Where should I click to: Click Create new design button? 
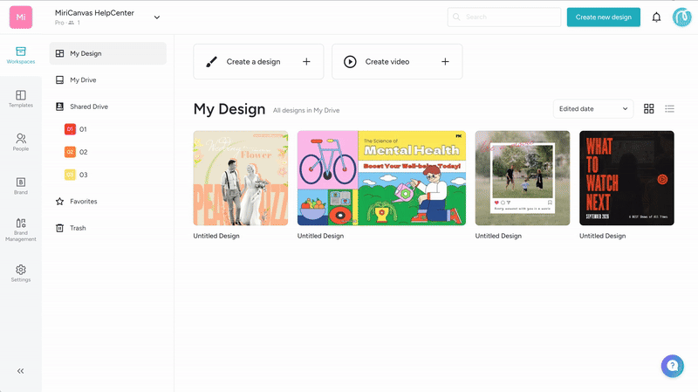pyautogui.click(x=603, y=17)
